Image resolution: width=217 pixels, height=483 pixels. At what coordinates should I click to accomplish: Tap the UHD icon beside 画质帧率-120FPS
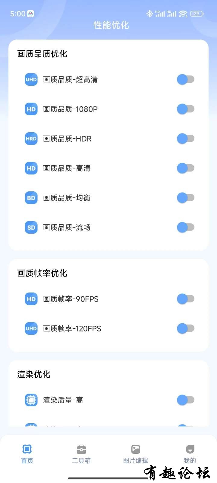click(31, 328)
